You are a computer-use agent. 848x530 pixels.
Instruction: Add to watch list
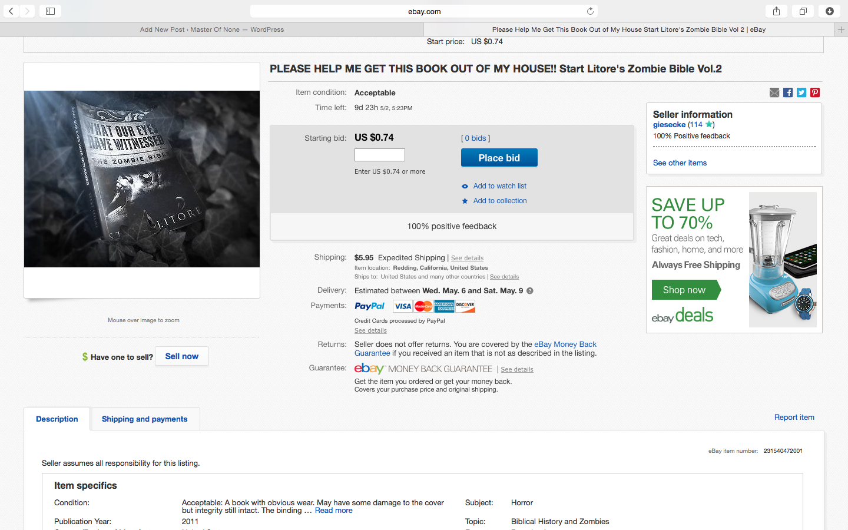(x=499, y=186)
